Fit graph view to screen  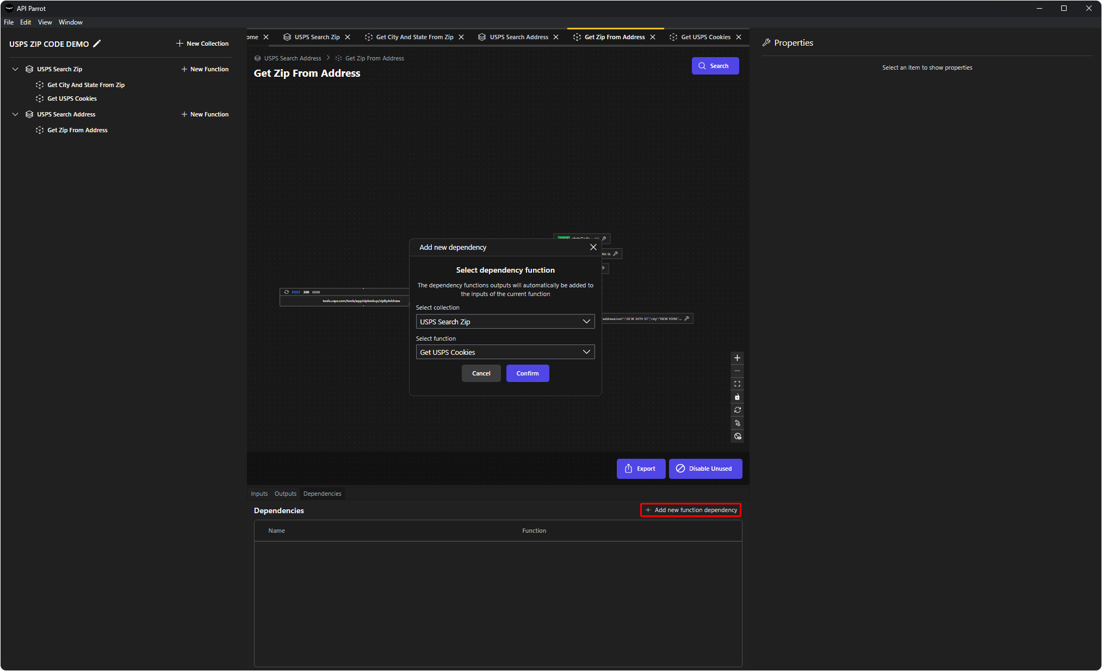[x=737, y=384]
